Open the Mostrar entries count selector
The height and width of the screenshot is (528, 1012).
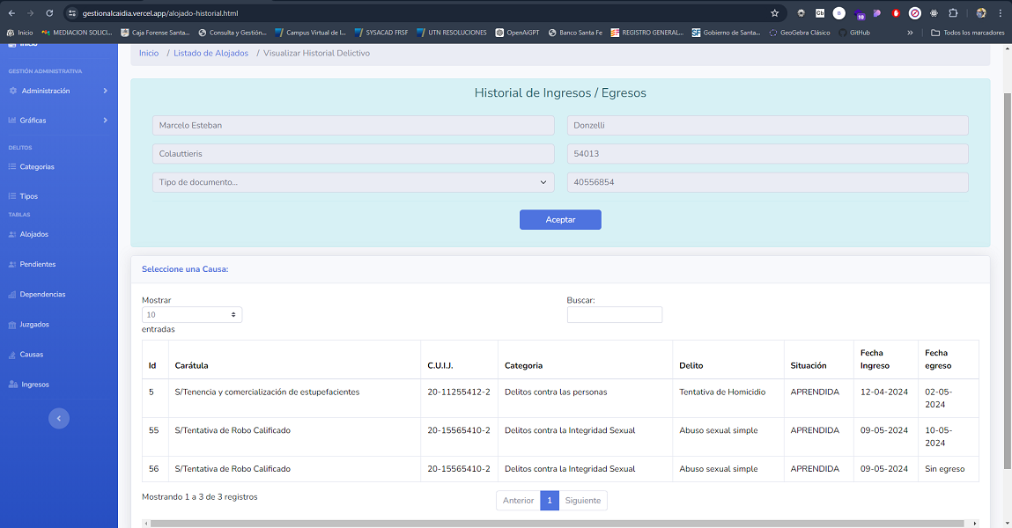click(192, 315)
